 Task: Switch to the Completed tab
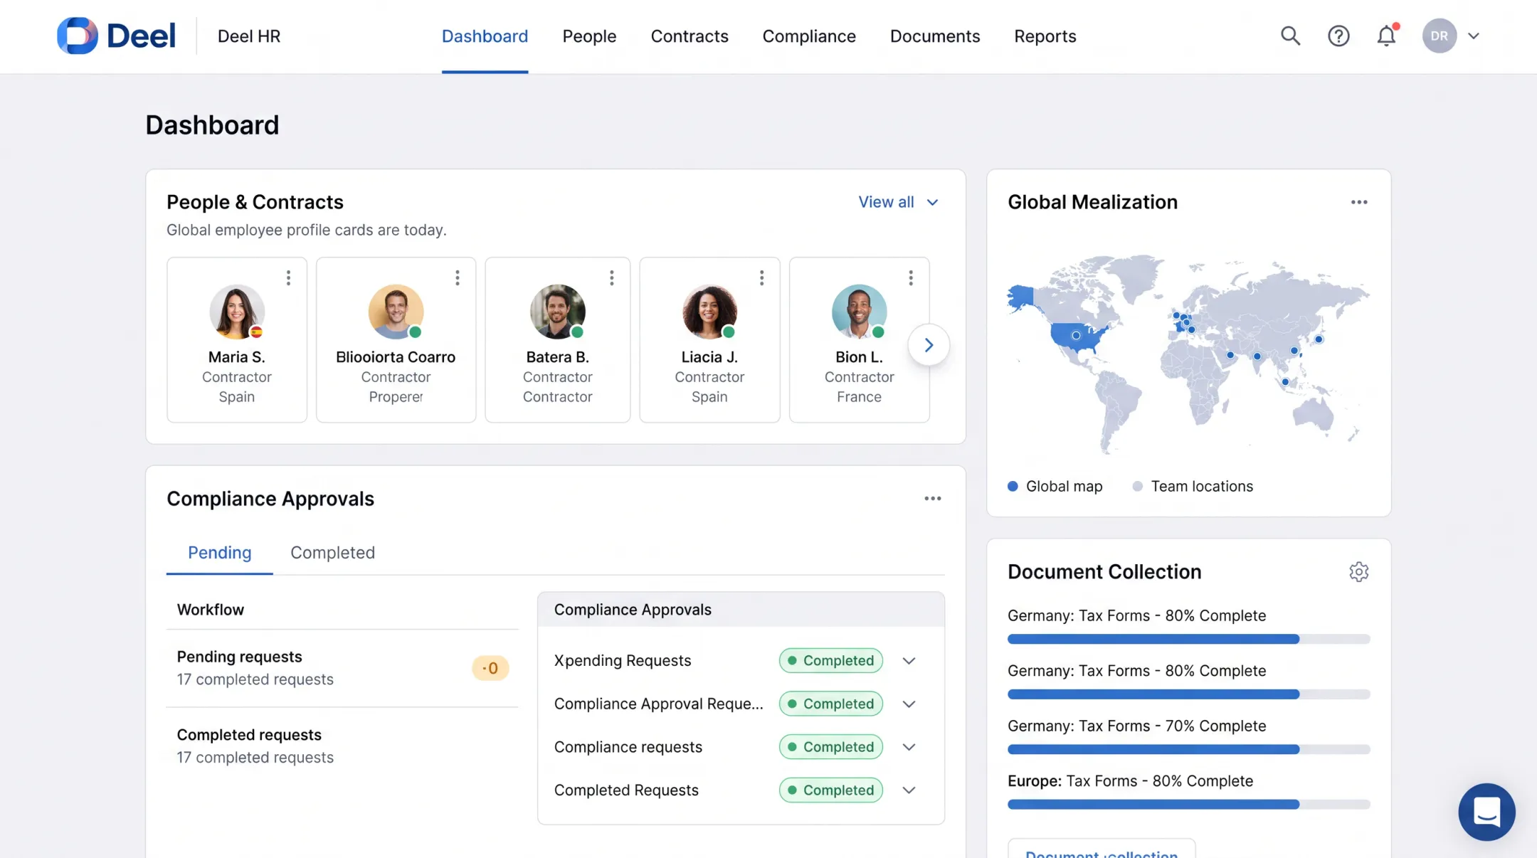pyautogui.click(x=332, y=553)
